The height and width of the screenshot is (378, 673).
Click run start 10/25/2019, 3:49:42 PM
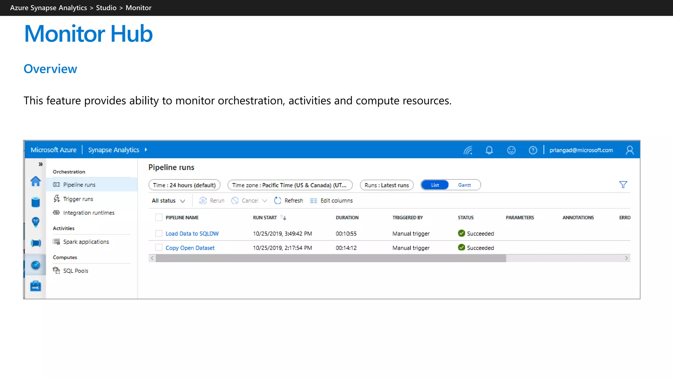coord(282,234)
